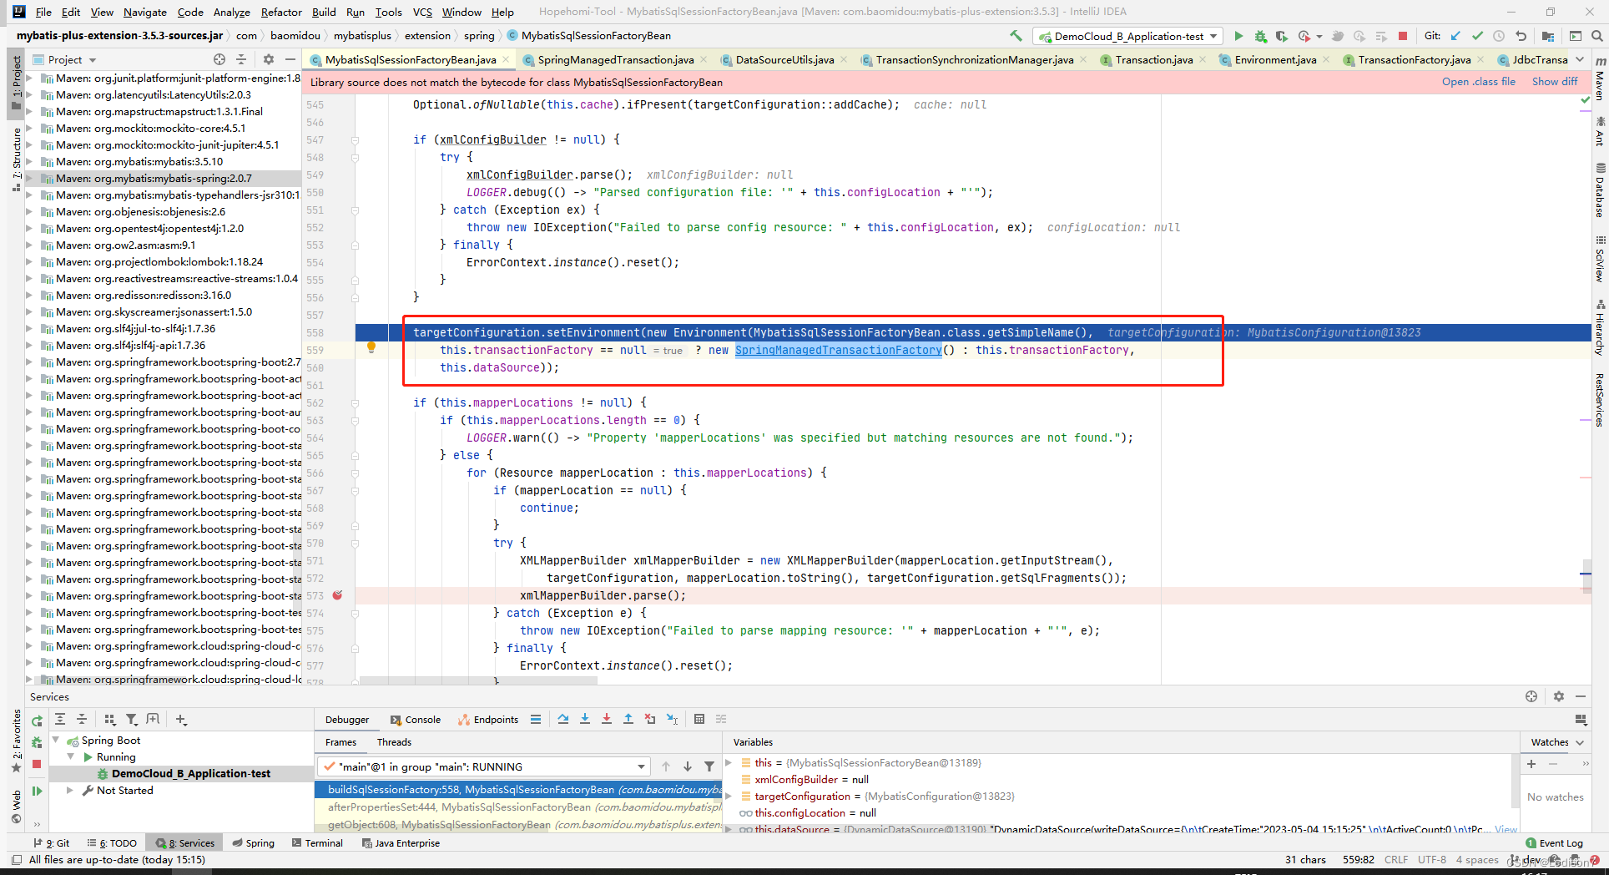Toggle the Project tool window side tab
The image size is (1609, 875).
pos(16,82)
